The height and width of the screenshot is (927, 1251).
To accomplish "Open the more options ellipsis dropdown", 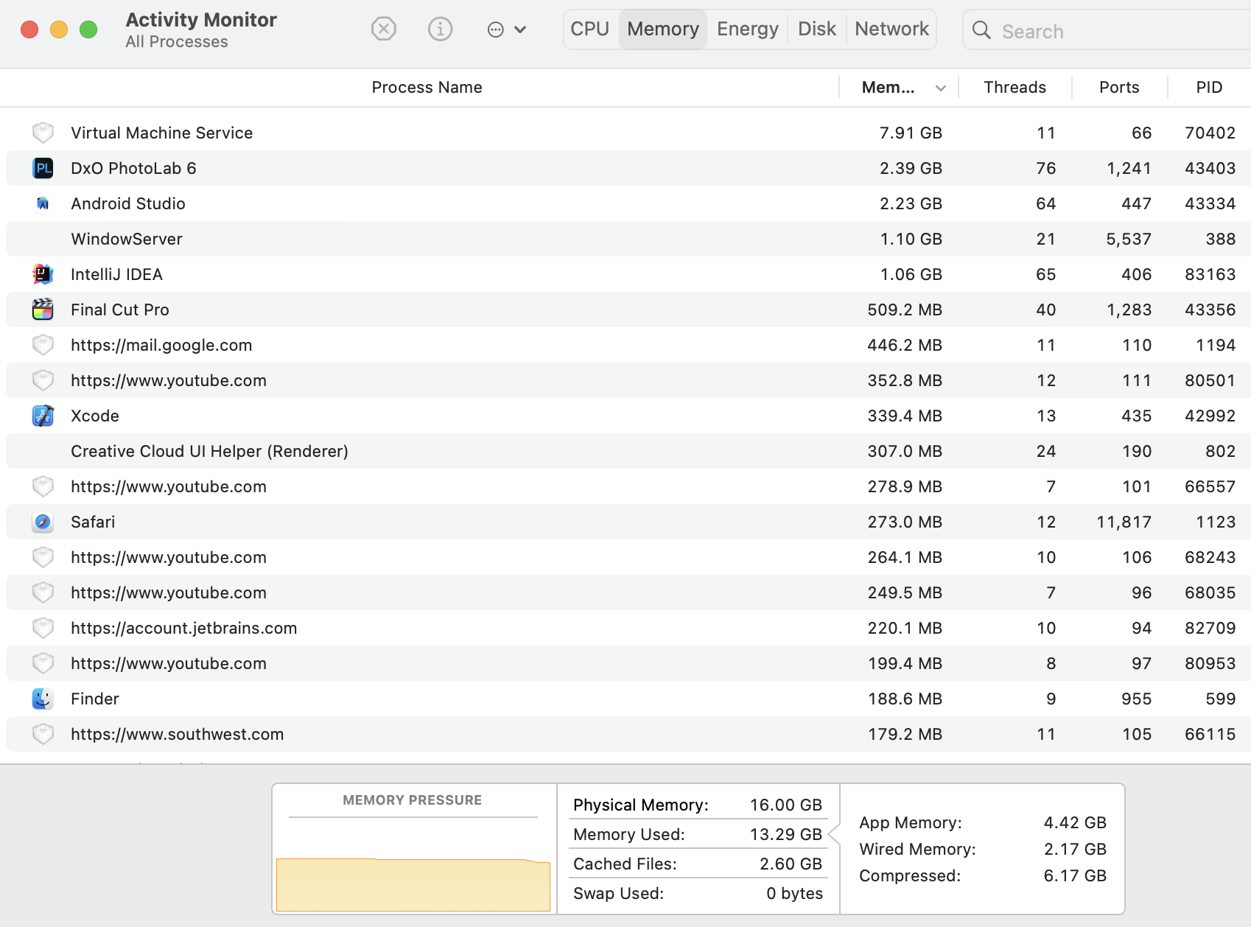I will [x=506, y=29].
